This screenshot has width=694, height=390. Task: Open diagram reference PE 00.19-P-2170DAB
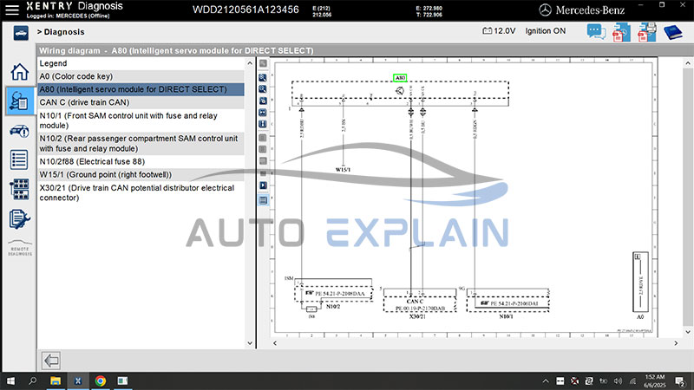(420, 309)
